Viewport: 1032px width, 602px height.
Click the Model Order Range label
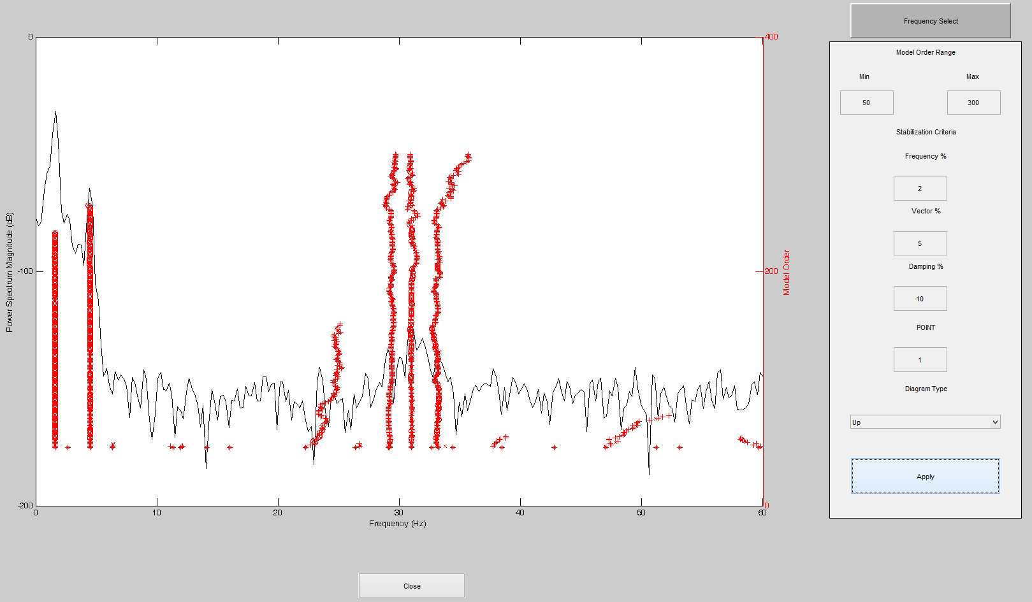point(926,52)
